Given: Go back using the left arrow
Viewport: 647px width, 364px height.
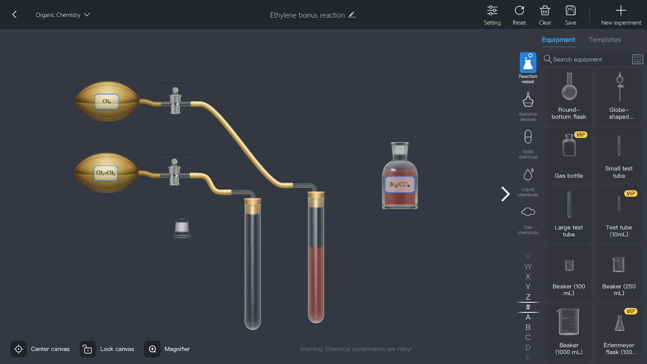Looking at the screenshot, I should click(15, 15).
